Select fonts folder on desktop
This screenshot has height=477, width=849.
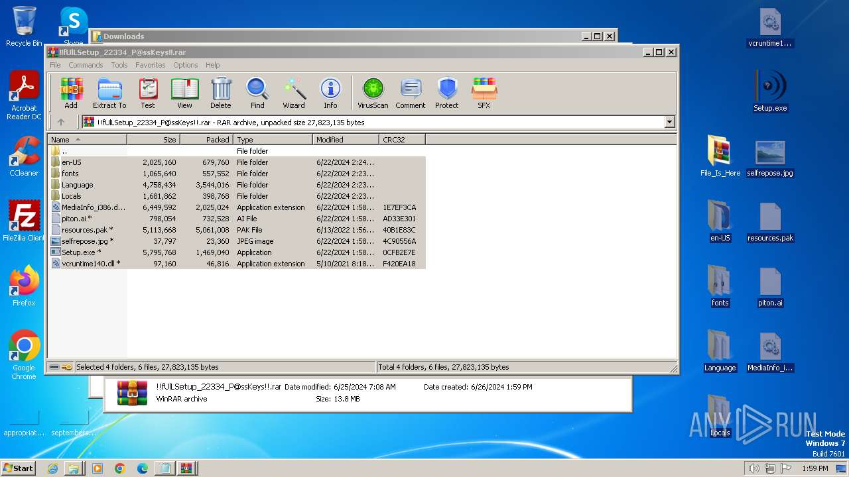click(720, 286)
